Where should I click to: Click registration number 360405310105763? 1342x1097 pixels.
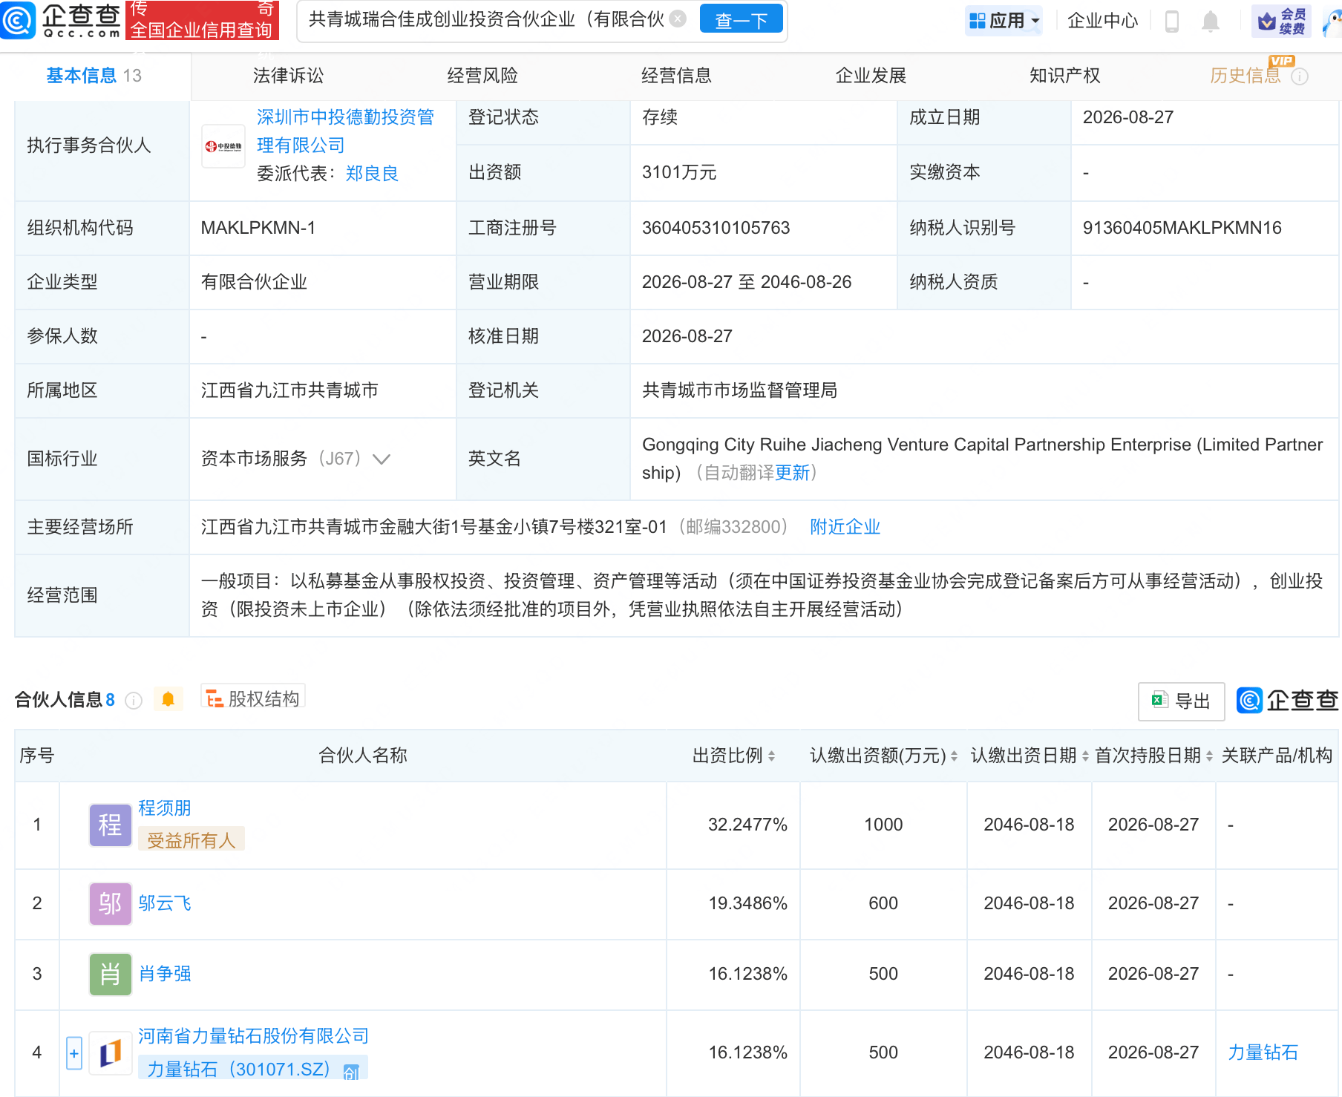[x=716, y=228]
